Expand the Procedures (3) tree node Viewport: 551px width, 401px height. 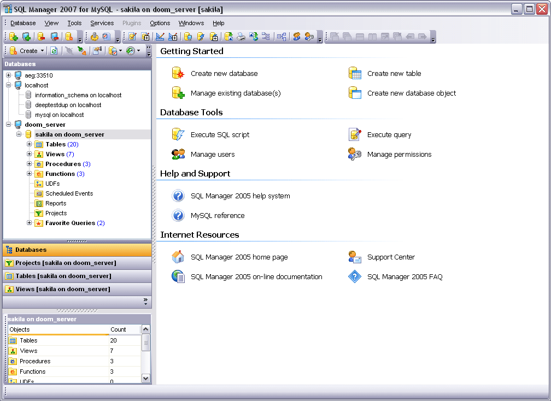[x=30, y=164]
